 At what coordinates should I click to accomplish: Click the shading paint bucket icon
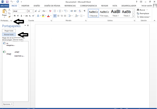[76, 16]
